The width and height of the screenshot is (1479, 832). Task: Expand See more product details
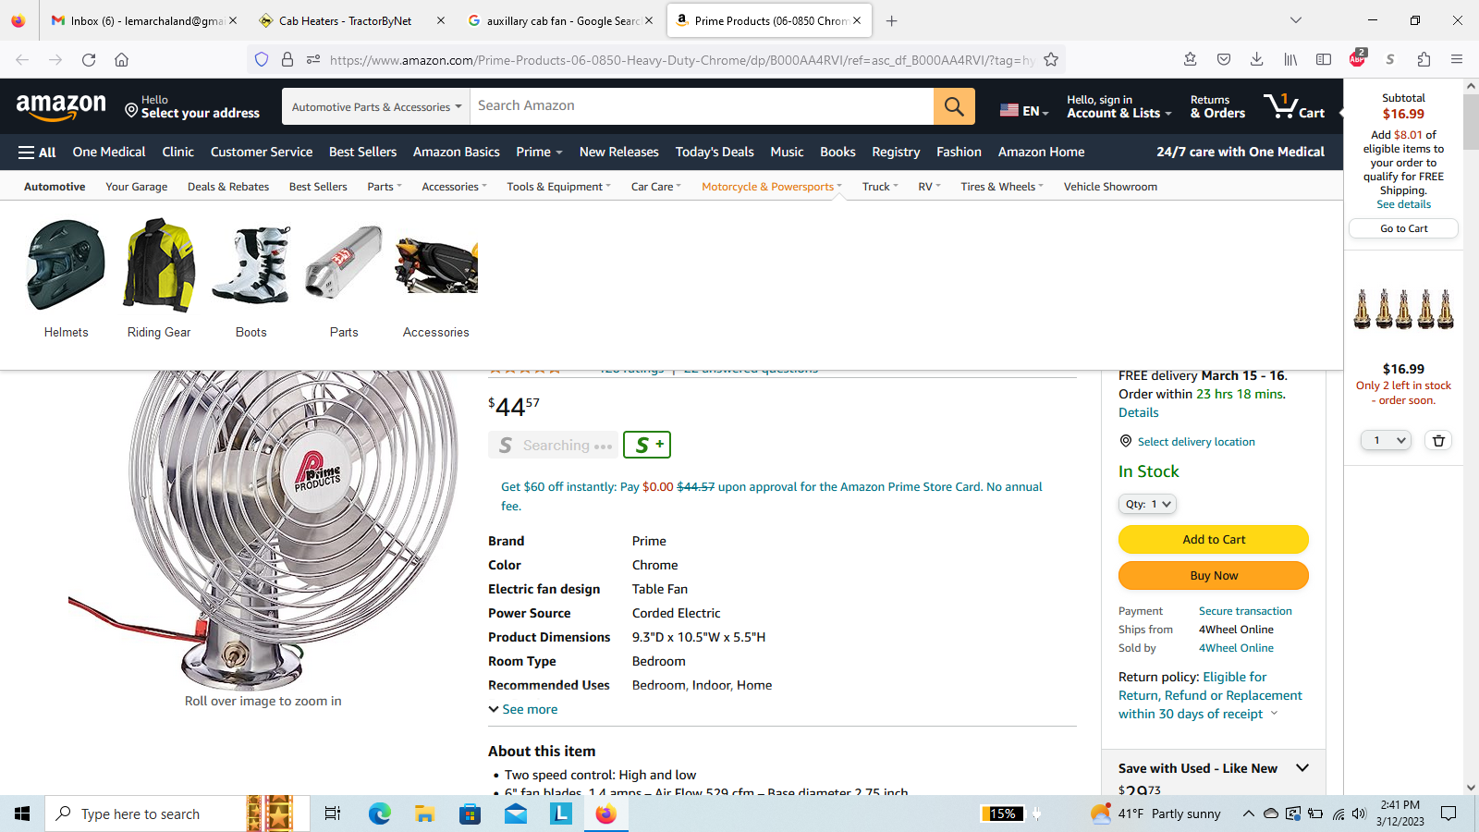[523, 709]
